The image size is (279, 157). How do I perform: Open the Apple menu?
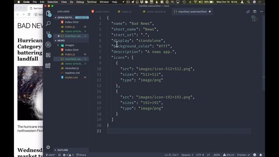point(19,2)
